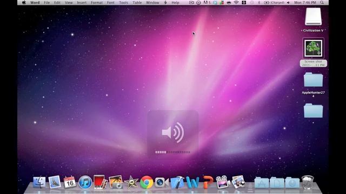The height and width of the screenshot is (194, 346).
Task: Open iMovie star icon in Dock
Action: pyautogui.click(x=131, y=182)
